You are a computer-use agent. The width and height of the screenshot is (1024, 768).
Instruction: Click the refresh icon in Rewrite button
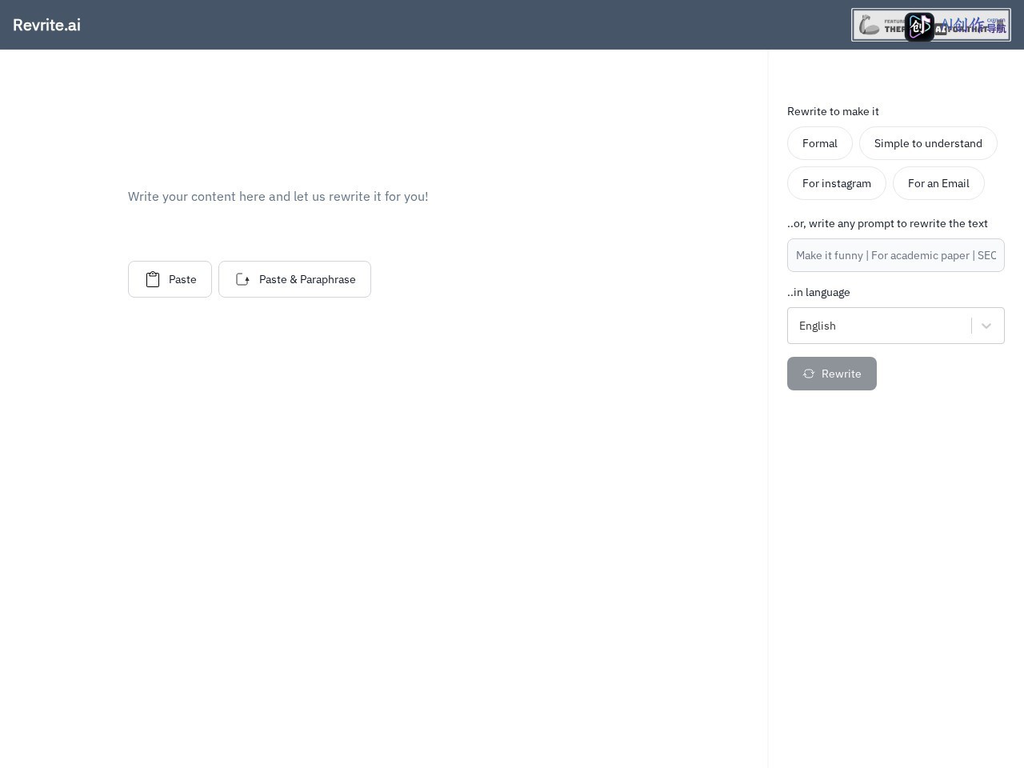pyautogui.click(x=809, y=374)
